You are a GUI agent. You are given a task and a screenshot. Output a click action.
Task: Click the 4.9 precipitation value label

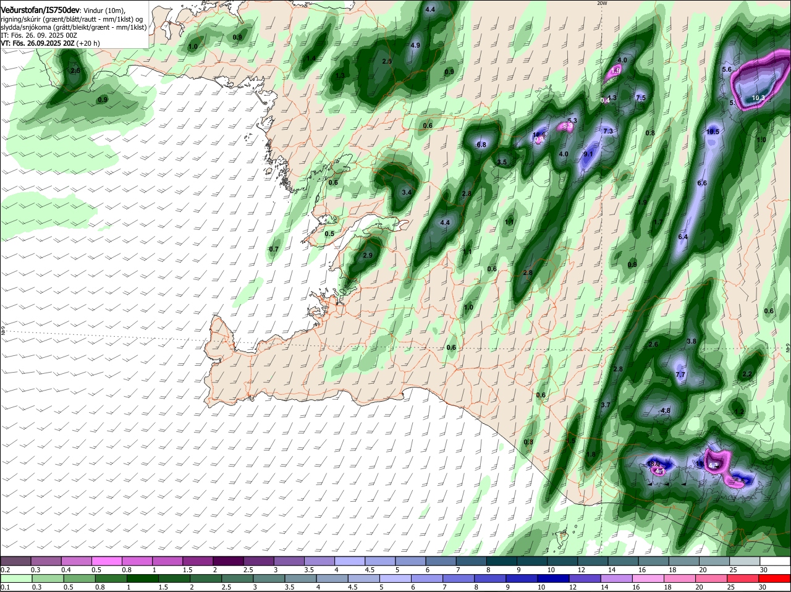pyautogui.click(x=415, y=45)
